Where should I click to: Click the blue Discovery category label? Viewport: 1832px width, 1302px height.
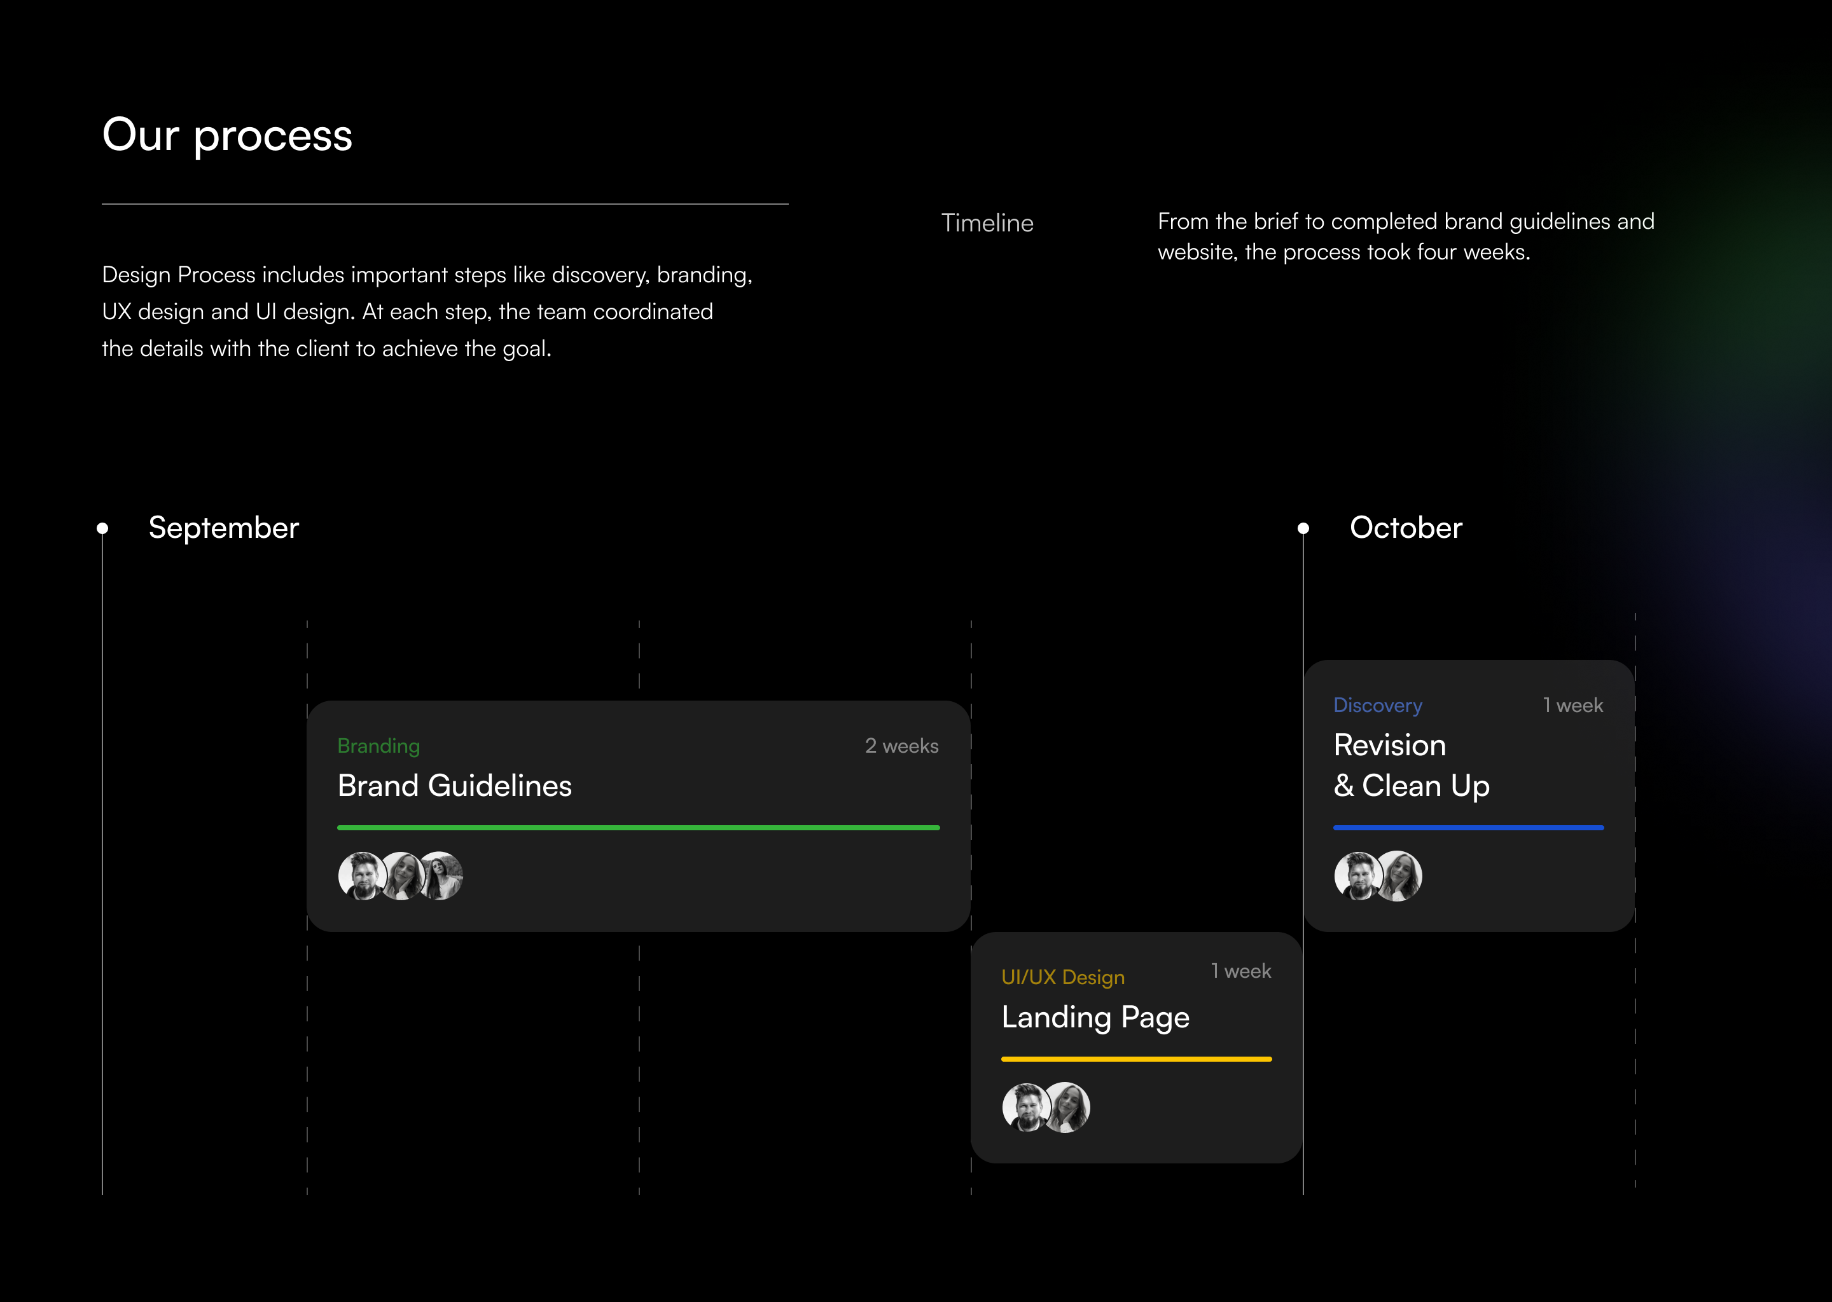click(1377, 706)
